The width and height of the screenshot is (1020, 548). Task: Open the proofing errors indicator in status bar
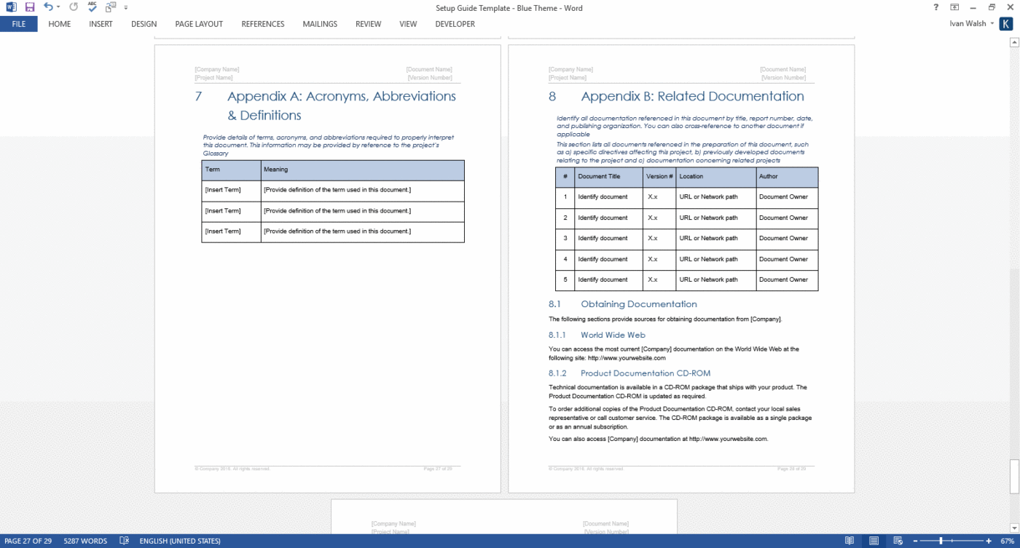124,541
